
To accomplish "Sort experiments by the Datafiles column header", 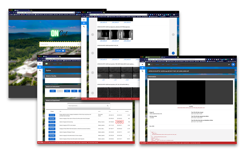I will [x=127, y=111].
